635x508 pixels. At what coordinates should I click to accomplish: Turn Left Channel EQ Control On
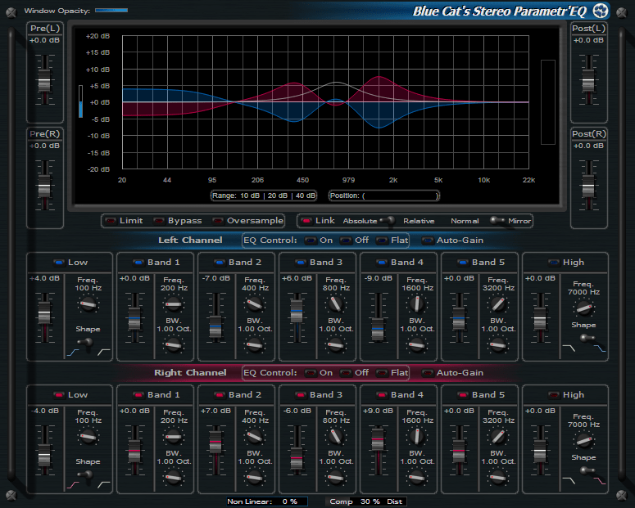(311, 241)
